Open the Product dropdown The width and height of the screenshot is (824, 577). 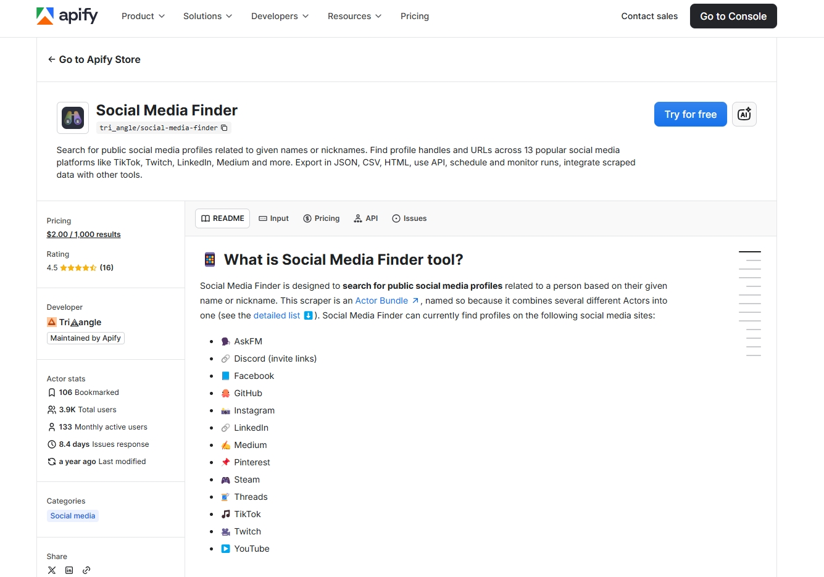pyautogui.click(x=143, y=16)
